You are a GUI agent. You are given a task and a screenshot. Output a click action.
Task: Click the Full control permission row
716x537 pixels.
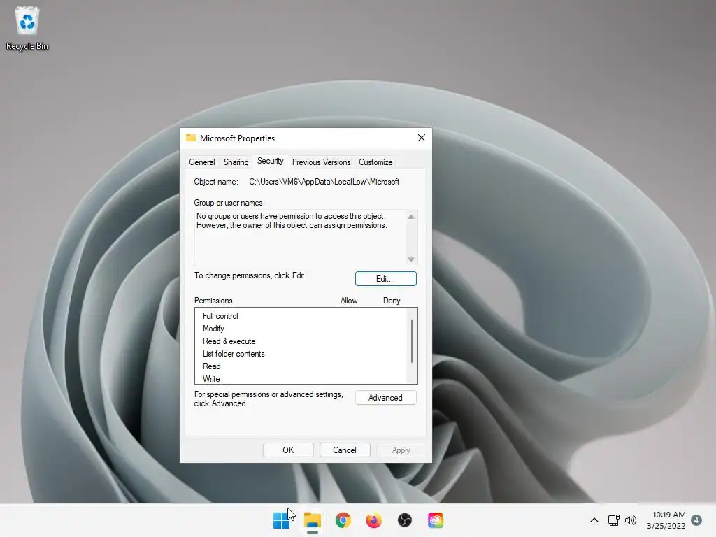(301, 316)
